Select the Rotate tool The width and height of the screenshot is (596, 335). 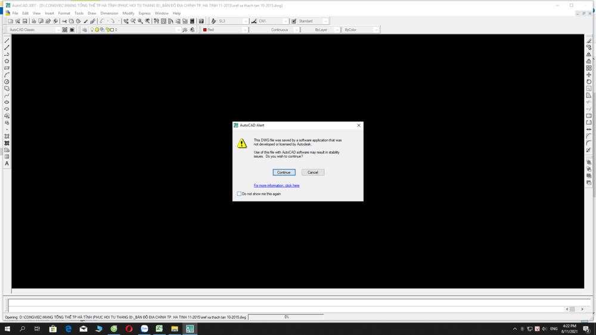click(x=589, y=82)
